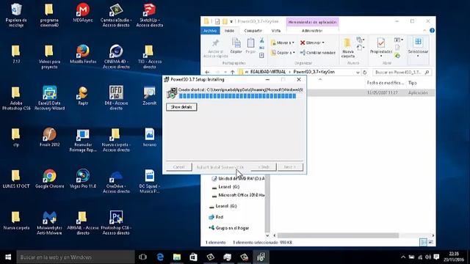The height and width of the screenshot is (264, 470).
Task: Open the Eliminar dropdown in ribbon
Action: pos(312,43)
